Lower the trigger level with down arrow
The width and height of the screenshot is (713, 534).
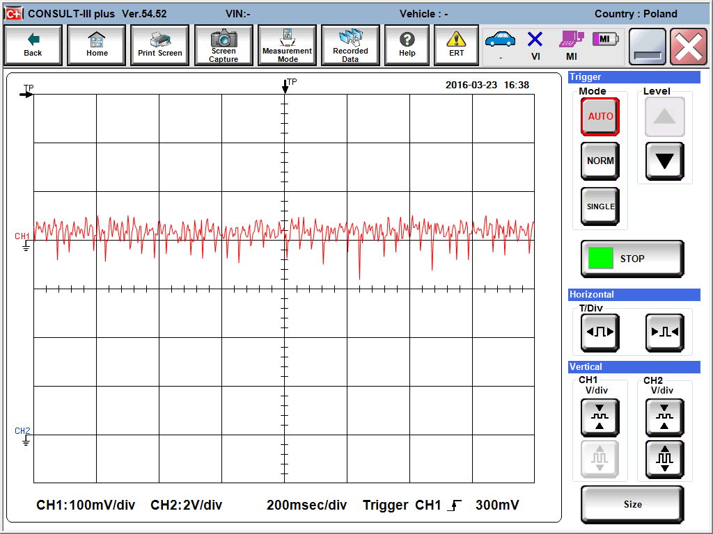click(x=664, y=161)
